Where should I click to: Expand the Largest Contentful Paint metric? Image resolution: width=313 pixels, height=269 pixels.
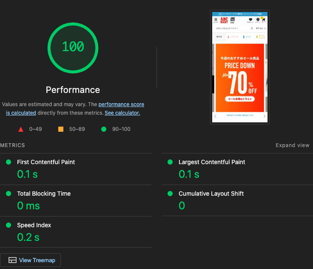[x=237, y=169]
